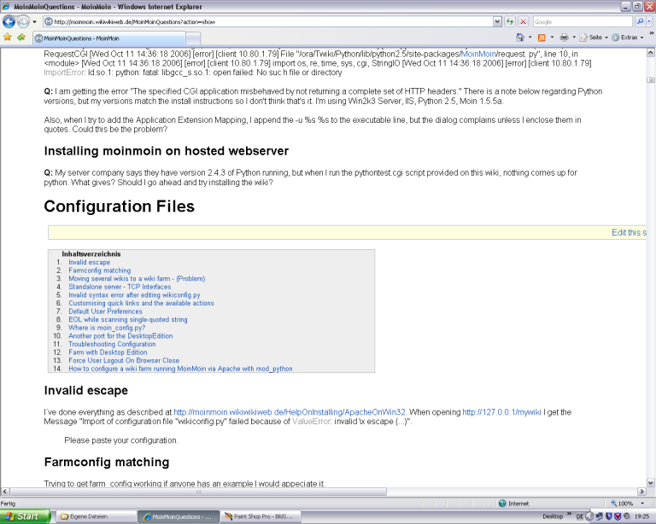The width and height of the screenshot is (656, 524).
Task: Click the Google search box
Action: (x=583, y=21)
